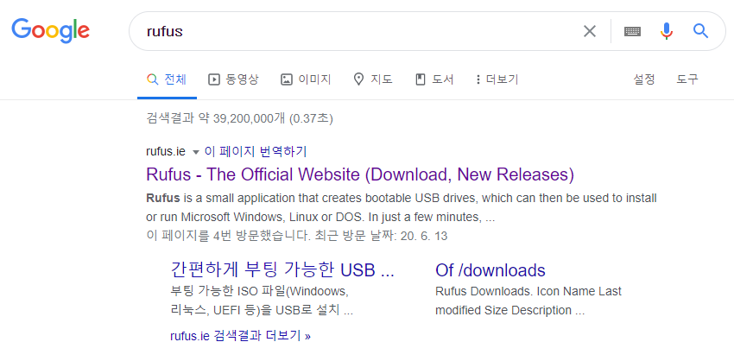Clear the search box with X icon

click(589, 31)
